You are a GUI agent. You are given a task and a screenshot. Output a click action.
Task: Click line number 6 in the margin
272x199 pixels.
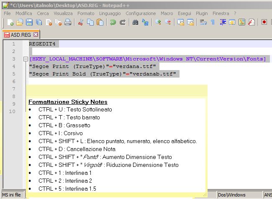click(14, 81)
